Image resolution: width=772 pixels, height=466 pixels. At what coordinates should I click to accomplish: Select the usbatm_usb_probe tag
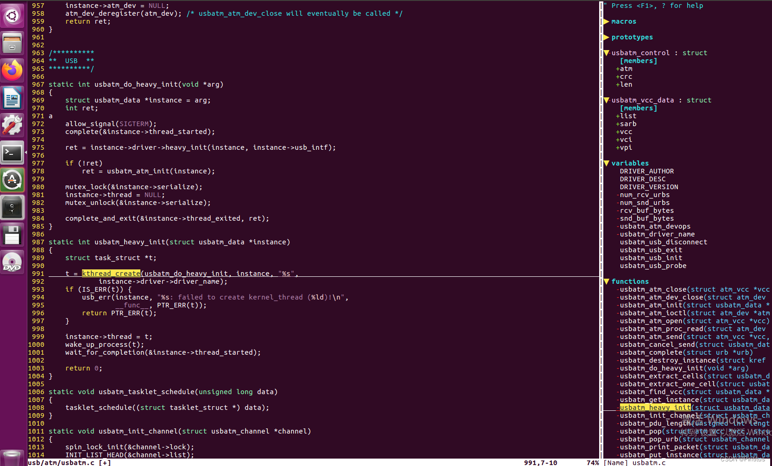point(653,266)
